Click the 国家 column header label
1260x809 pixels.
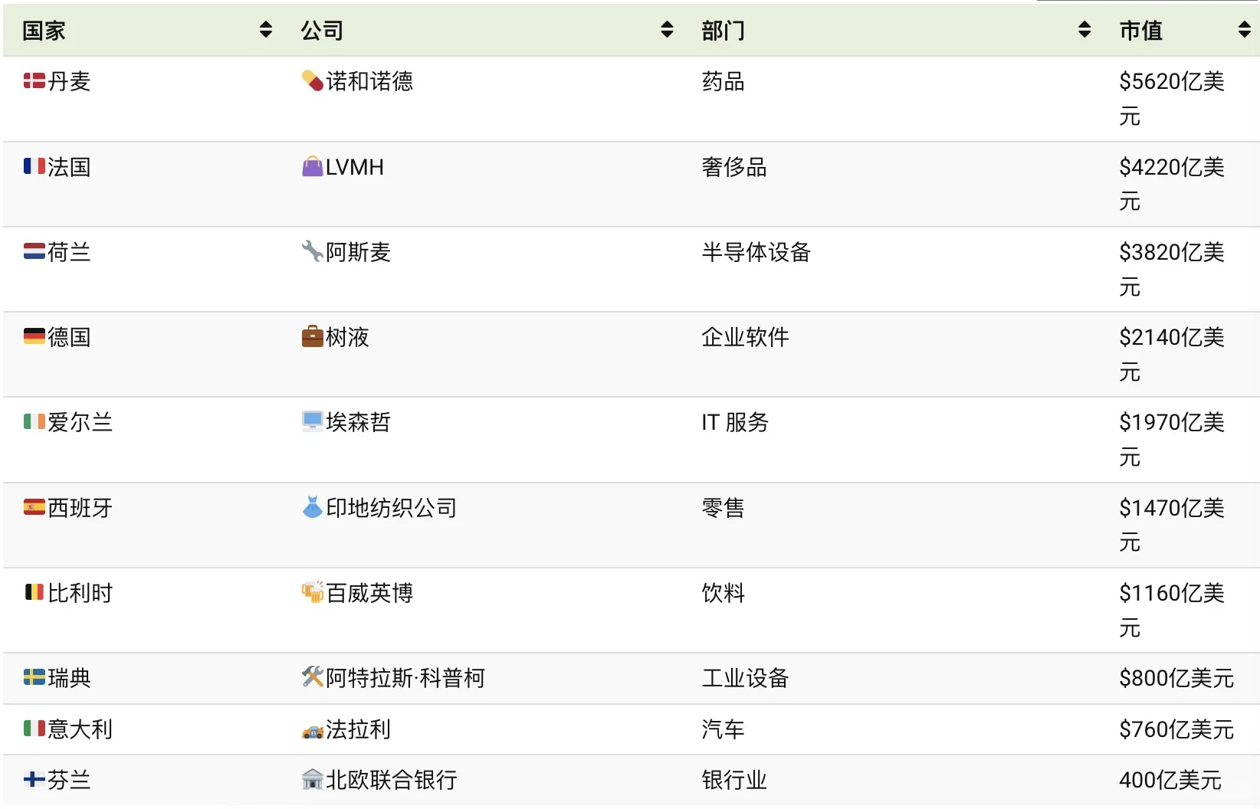click(x=44, y=31)
